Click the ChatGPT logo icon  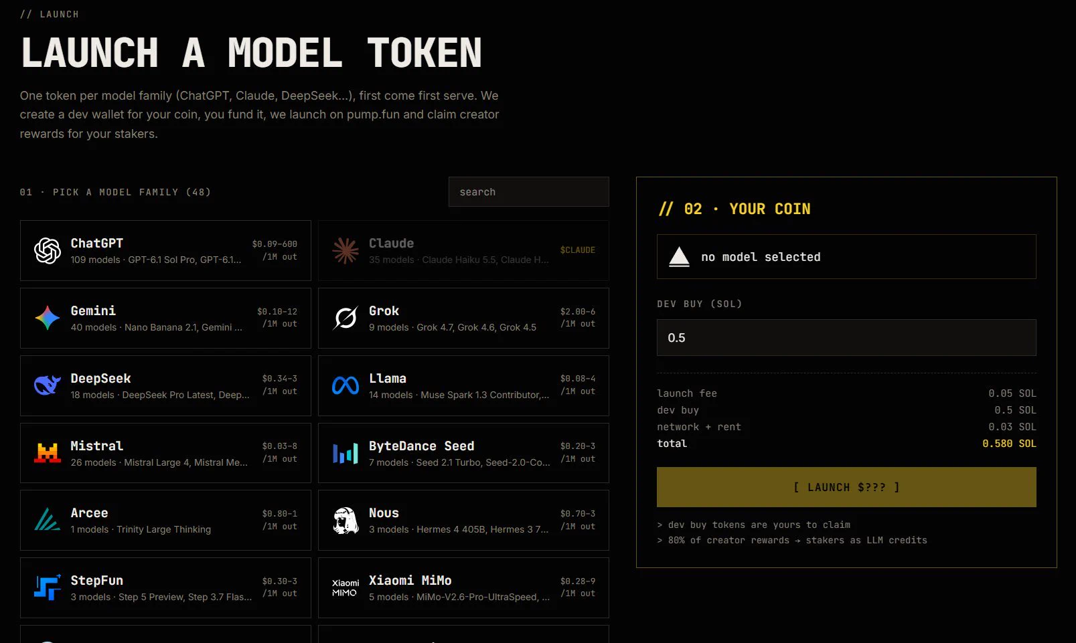pos(48,251)
